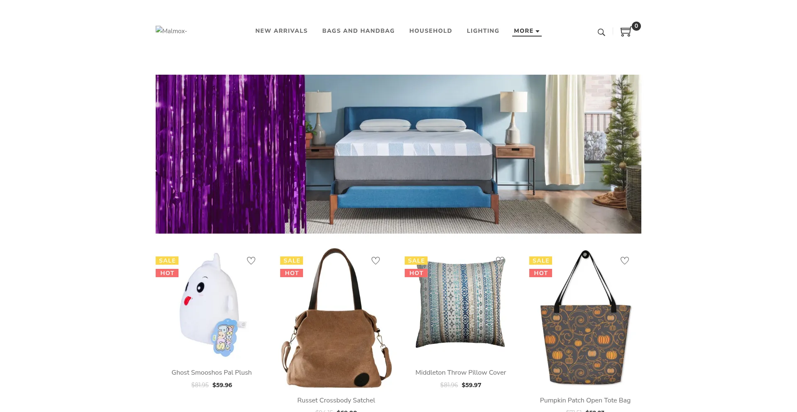This screenshot has height=412, width=797.
Task: Expand the MORE dropdown menu
Action: coord(527,31)
